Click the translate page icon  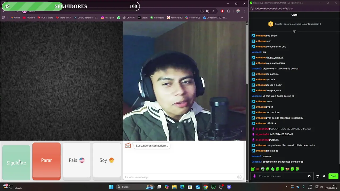(x=208, y=11)
